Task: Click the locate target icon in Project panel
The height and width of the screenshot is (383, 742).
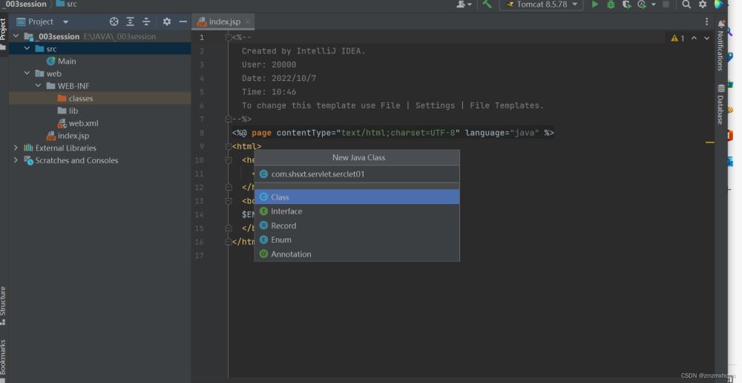Action: (114, 22)
